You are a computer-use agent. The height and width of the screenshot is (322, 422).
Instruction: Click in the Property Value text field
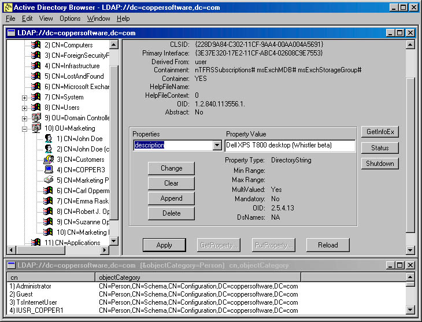[290, 146]
